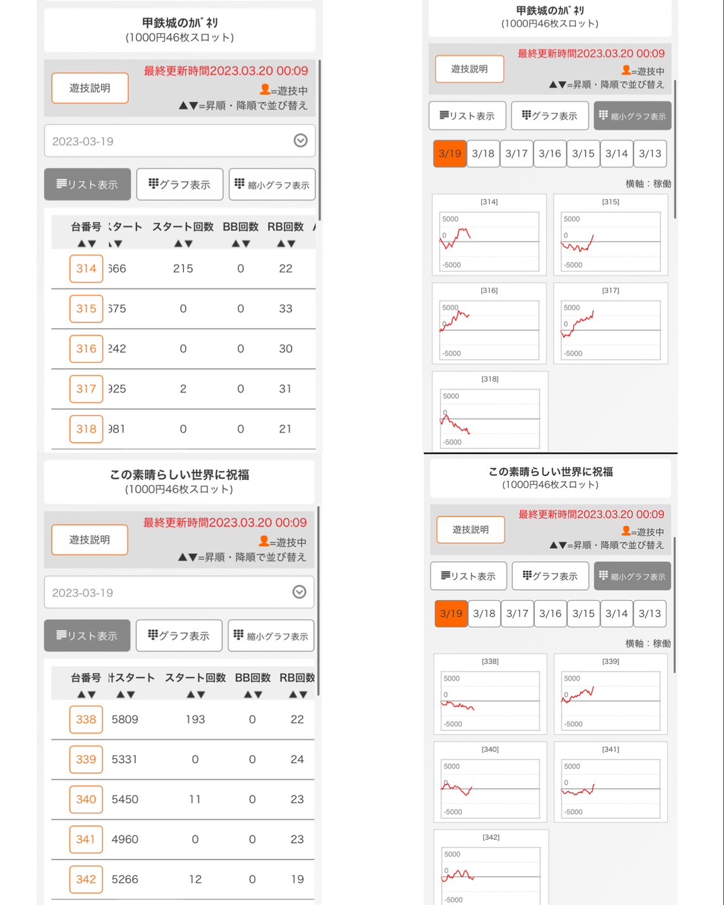Open the [314] mini graph thumbnail

click(489, 235)
